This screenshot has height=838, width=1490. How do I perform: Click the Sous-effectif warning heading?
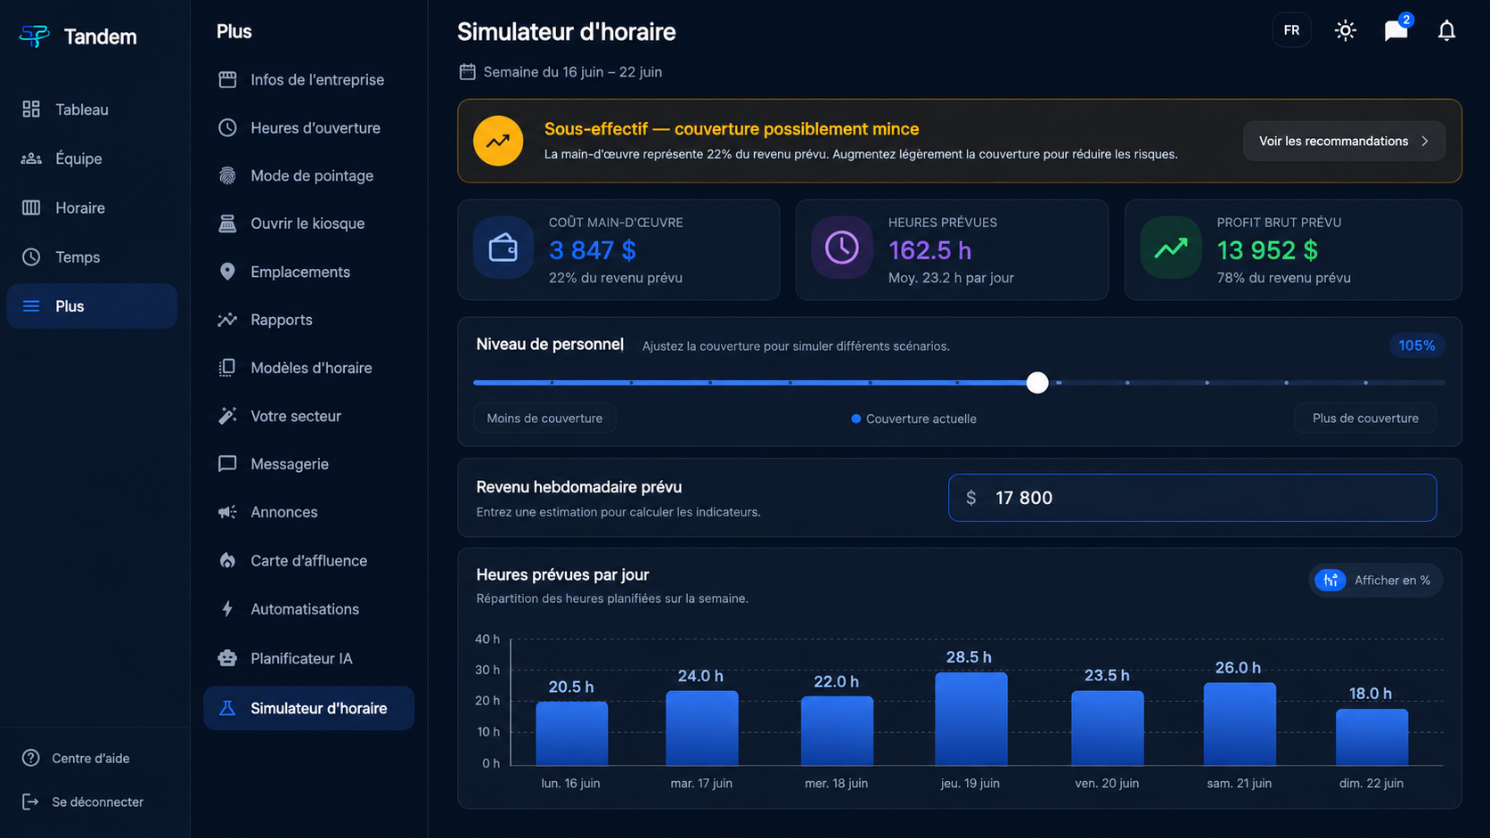[x=732, y=129]
